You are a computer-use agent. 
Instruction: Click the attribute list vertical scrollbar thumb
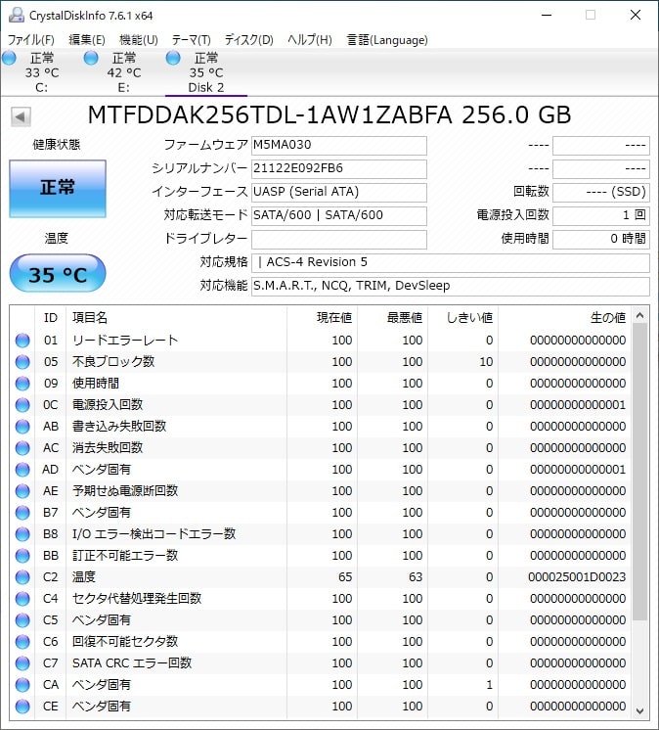639,472
